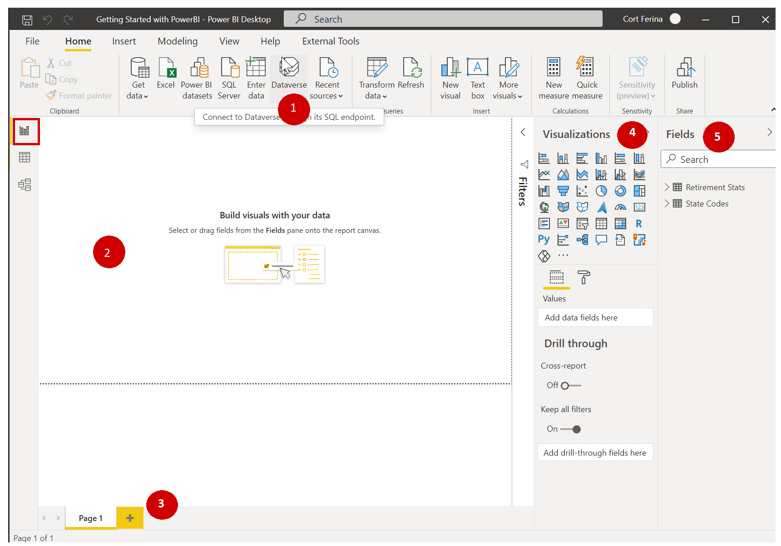This screenshot has width=781, height=546.
Task: Add a Map globe visual
Action: point(544,207)
